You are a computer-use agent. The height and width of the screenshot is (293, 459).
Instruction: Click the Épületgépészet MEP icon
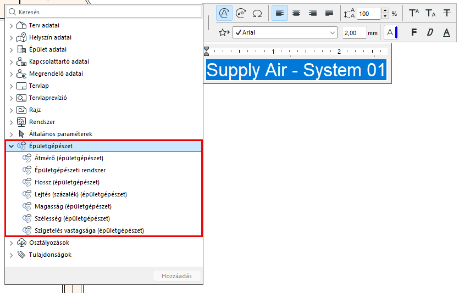[21, 146]
